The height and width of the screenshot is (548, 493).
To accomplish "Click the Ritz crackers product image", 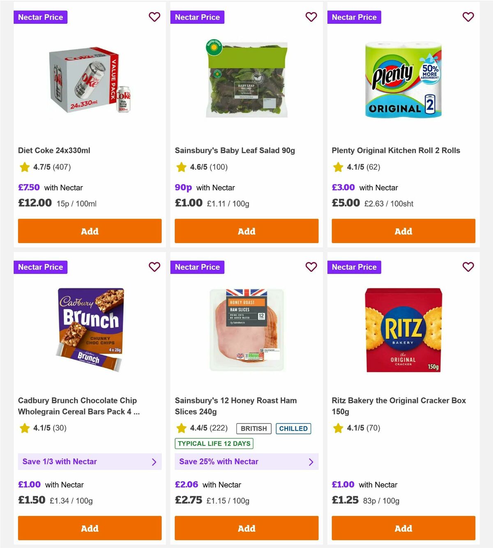I will (403, 331).
